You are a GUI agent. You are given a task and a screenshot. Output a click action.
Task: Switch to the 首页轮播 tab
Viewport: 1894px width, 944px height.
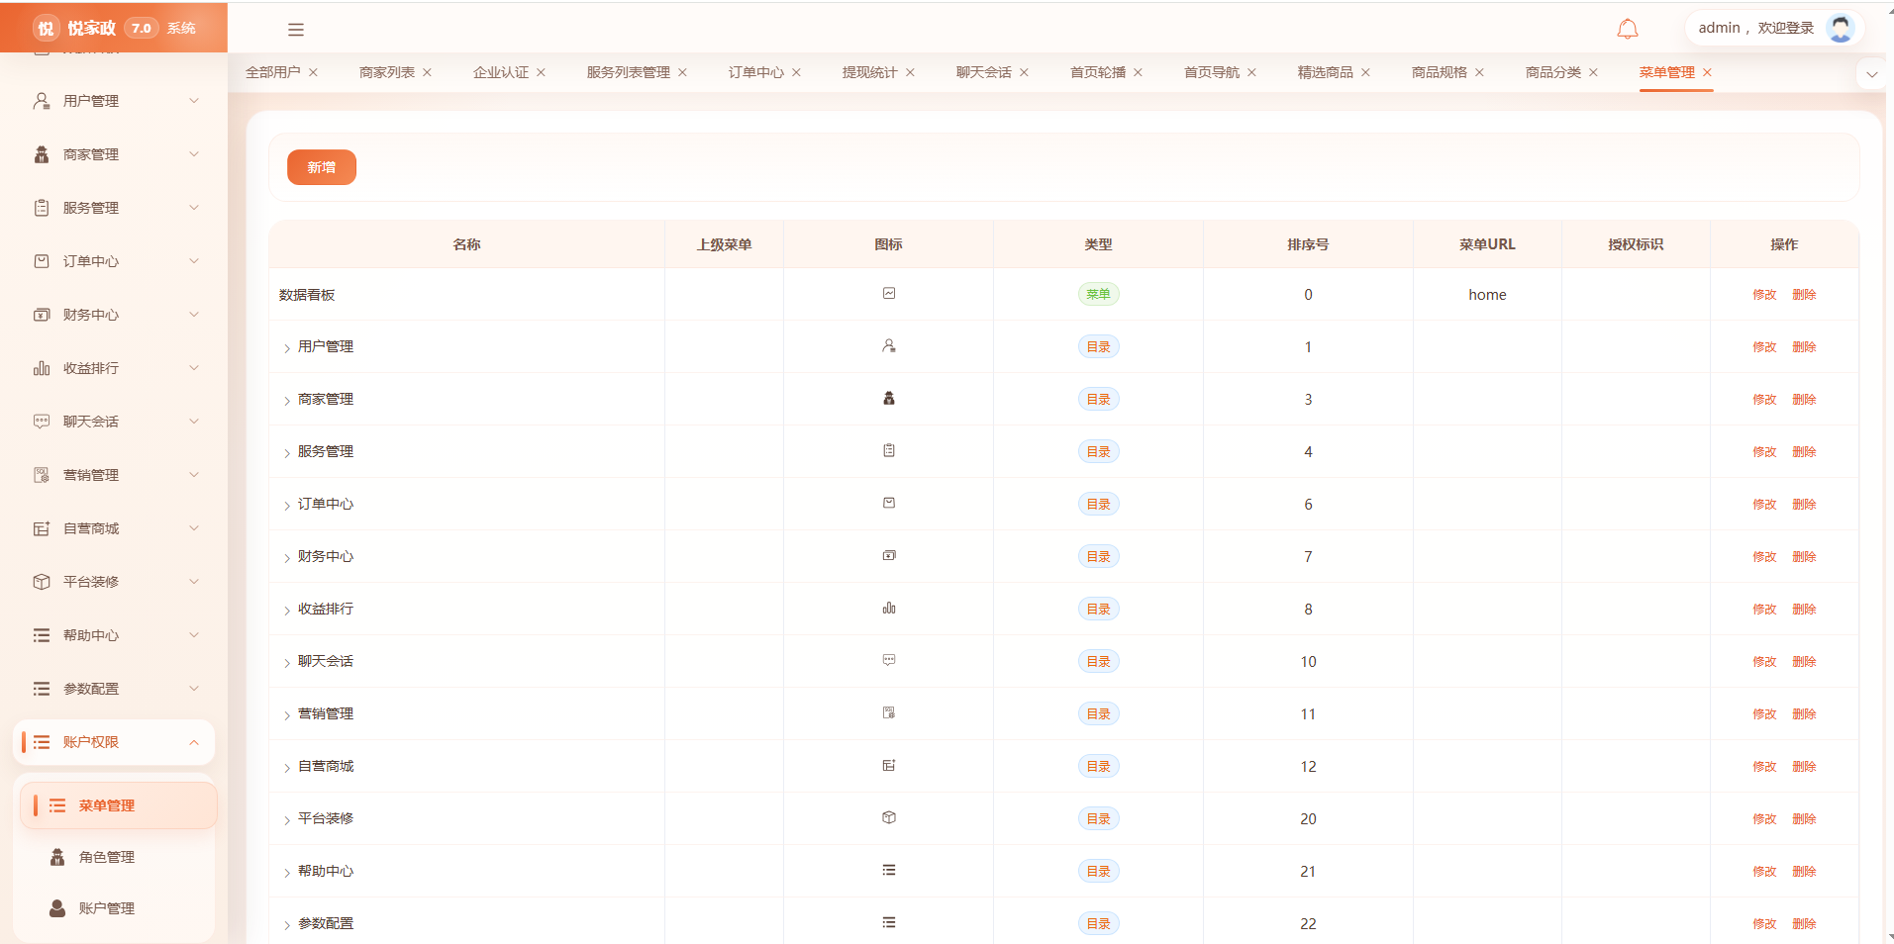1098,72
